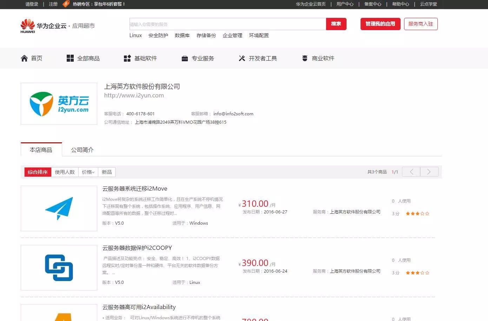The width and height of the screenshot is (488, 321).
Task: Click the 请登录 link
Action: 32,4
